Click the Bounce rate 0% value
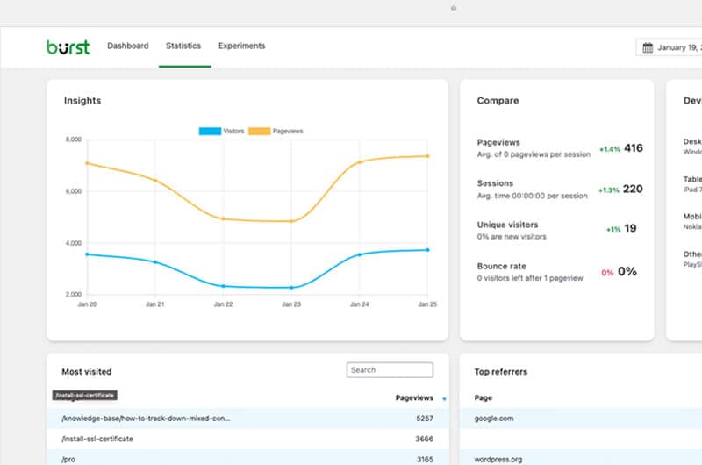Viewport: 702px width, 465px height. click(x=627, y=271)
